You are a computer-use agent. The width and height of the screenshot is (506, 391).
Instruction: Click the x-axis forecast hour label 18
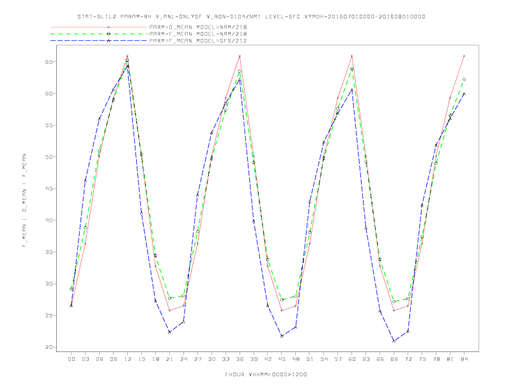coord(155,359)
